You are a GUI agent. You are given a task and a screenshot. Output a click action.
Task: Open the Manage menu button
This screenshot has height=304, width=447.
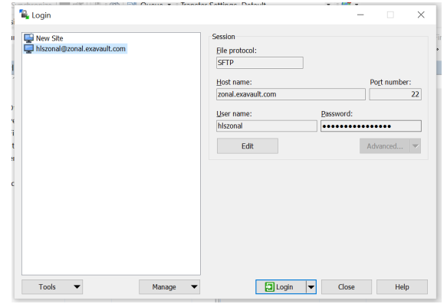(x=169, y=286)
